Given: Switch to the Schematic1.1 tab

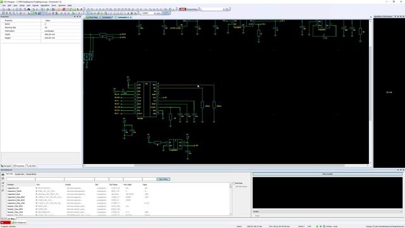Looking at the screenshot, I should point(107,17).
